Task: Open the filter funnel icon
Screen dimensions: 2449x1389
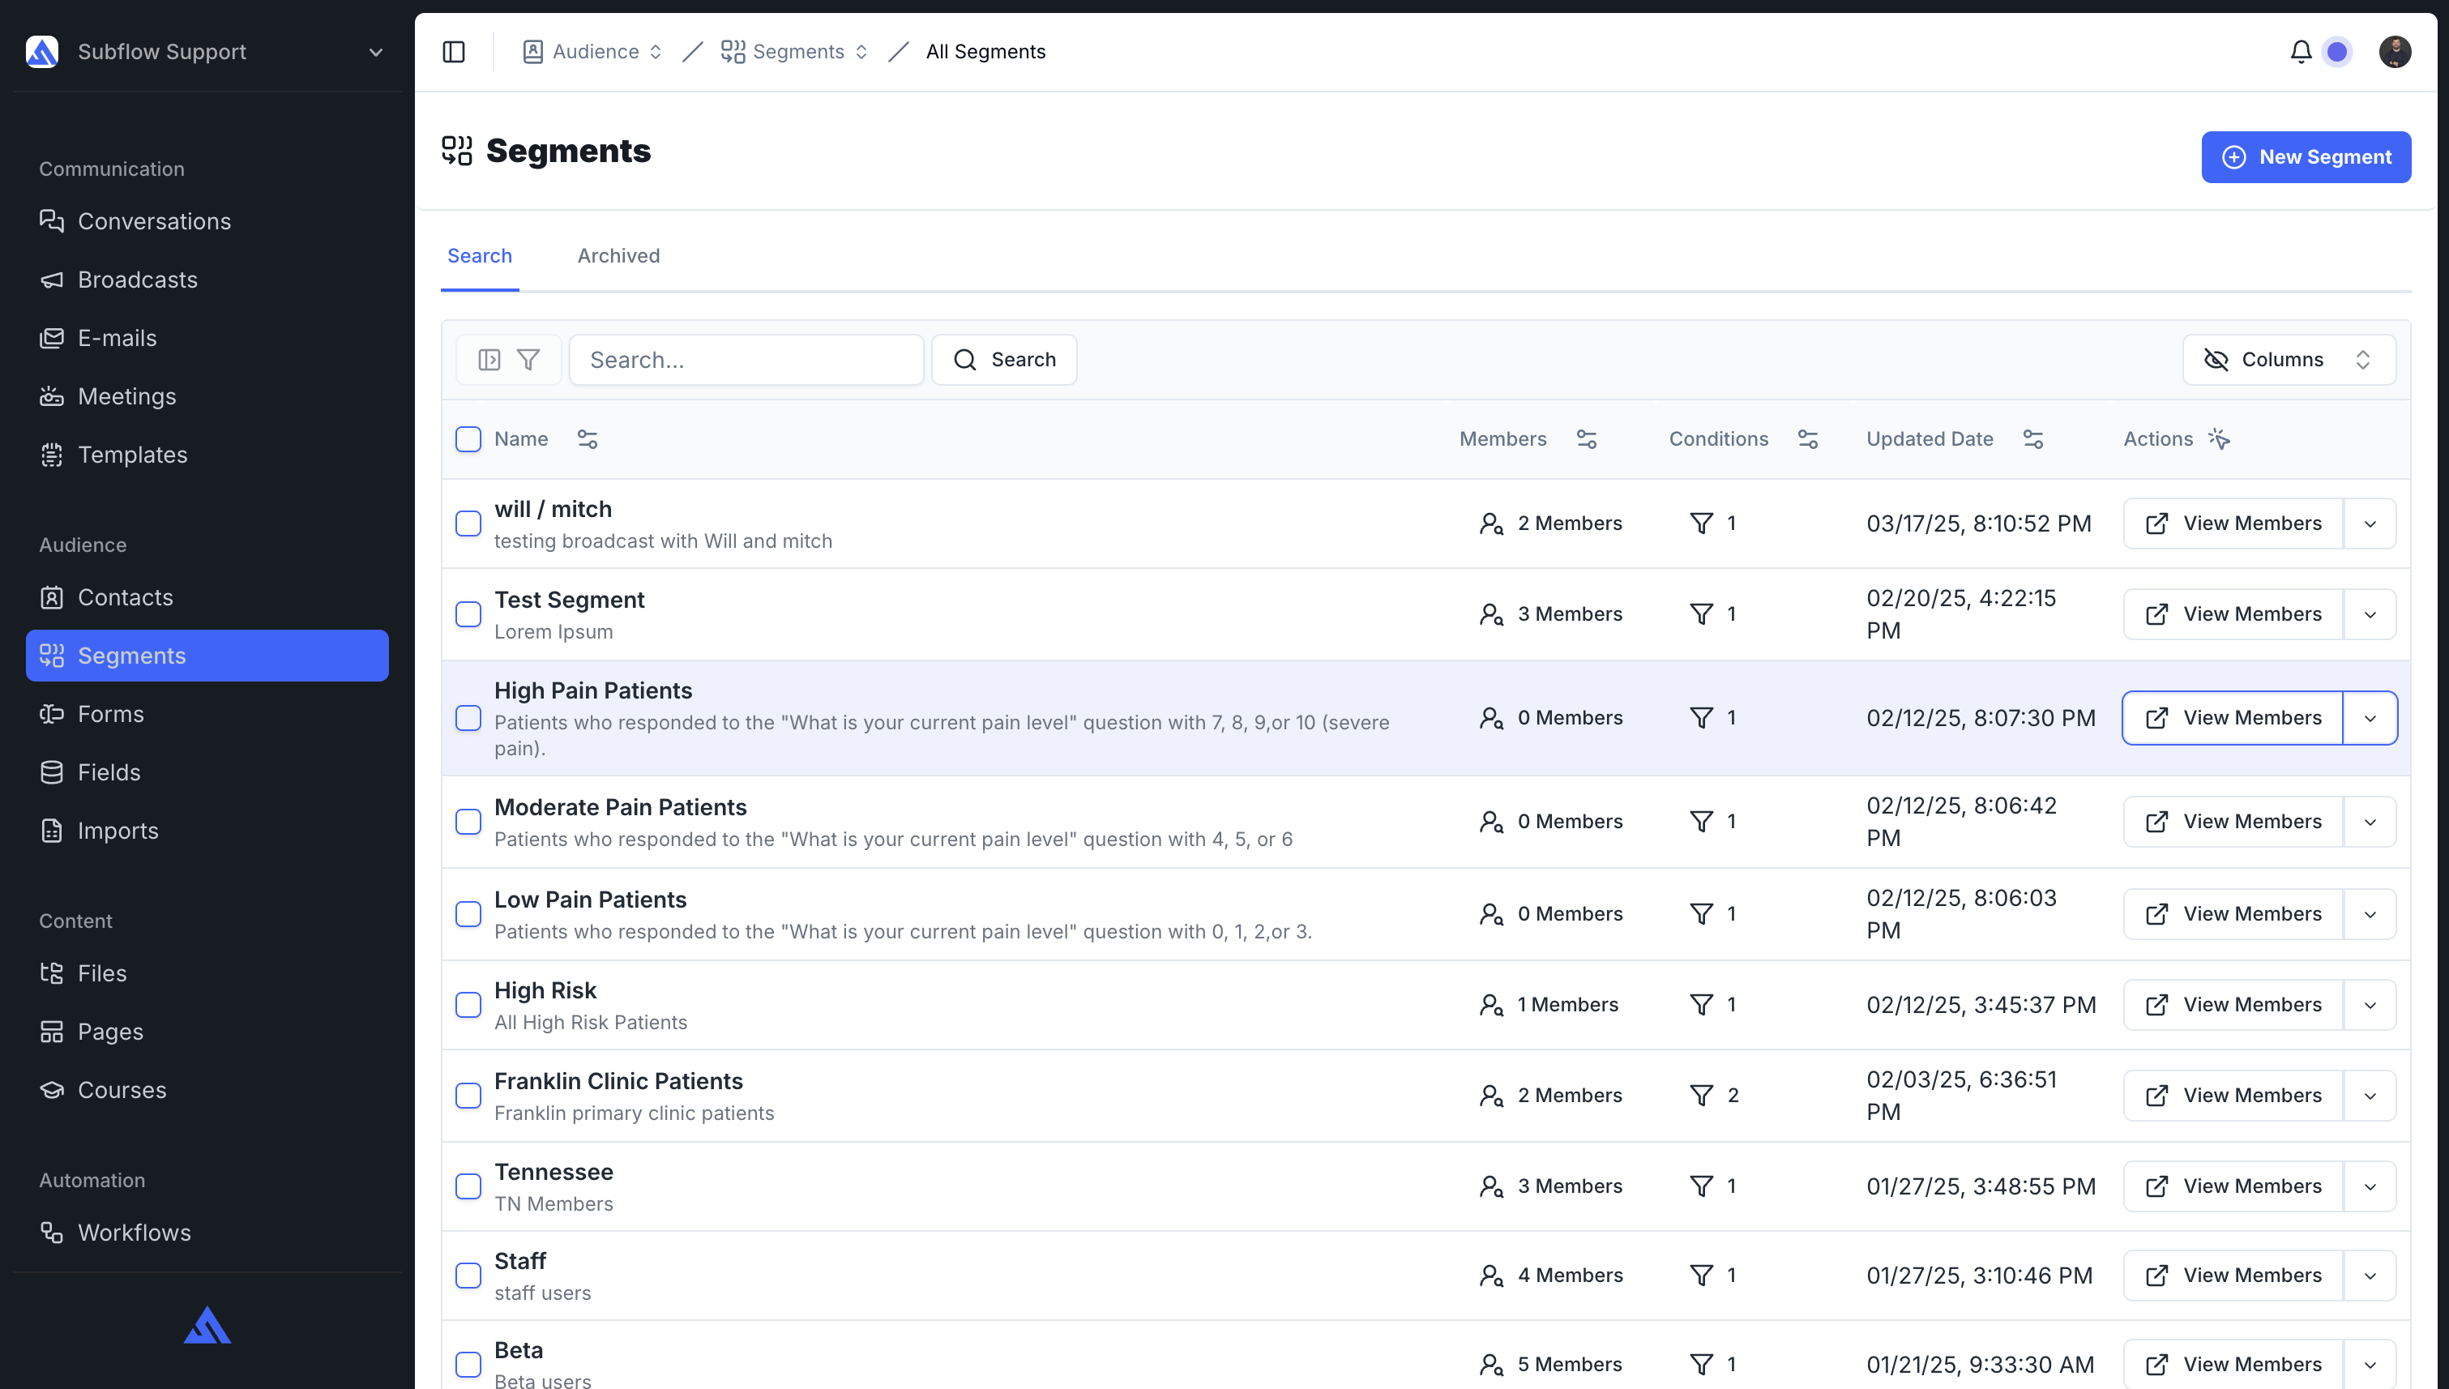Action: tap(528, 360)
